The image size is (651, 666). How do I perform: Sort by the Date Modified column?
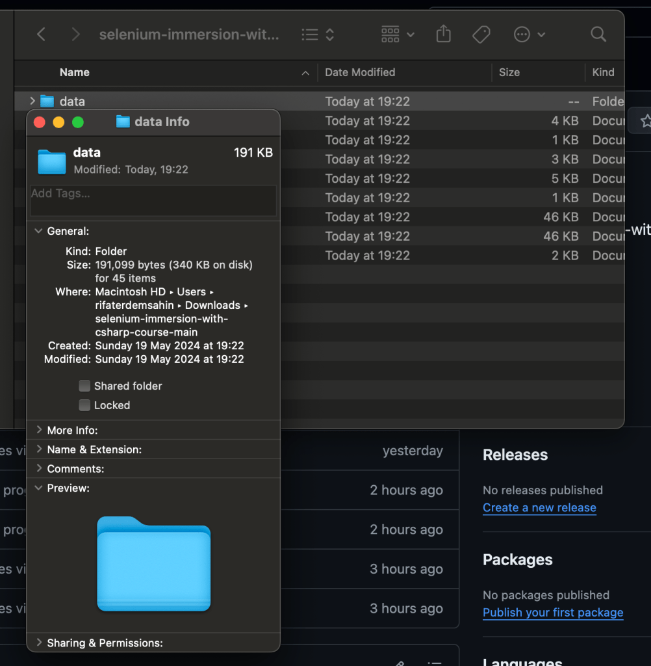(360, 72)
